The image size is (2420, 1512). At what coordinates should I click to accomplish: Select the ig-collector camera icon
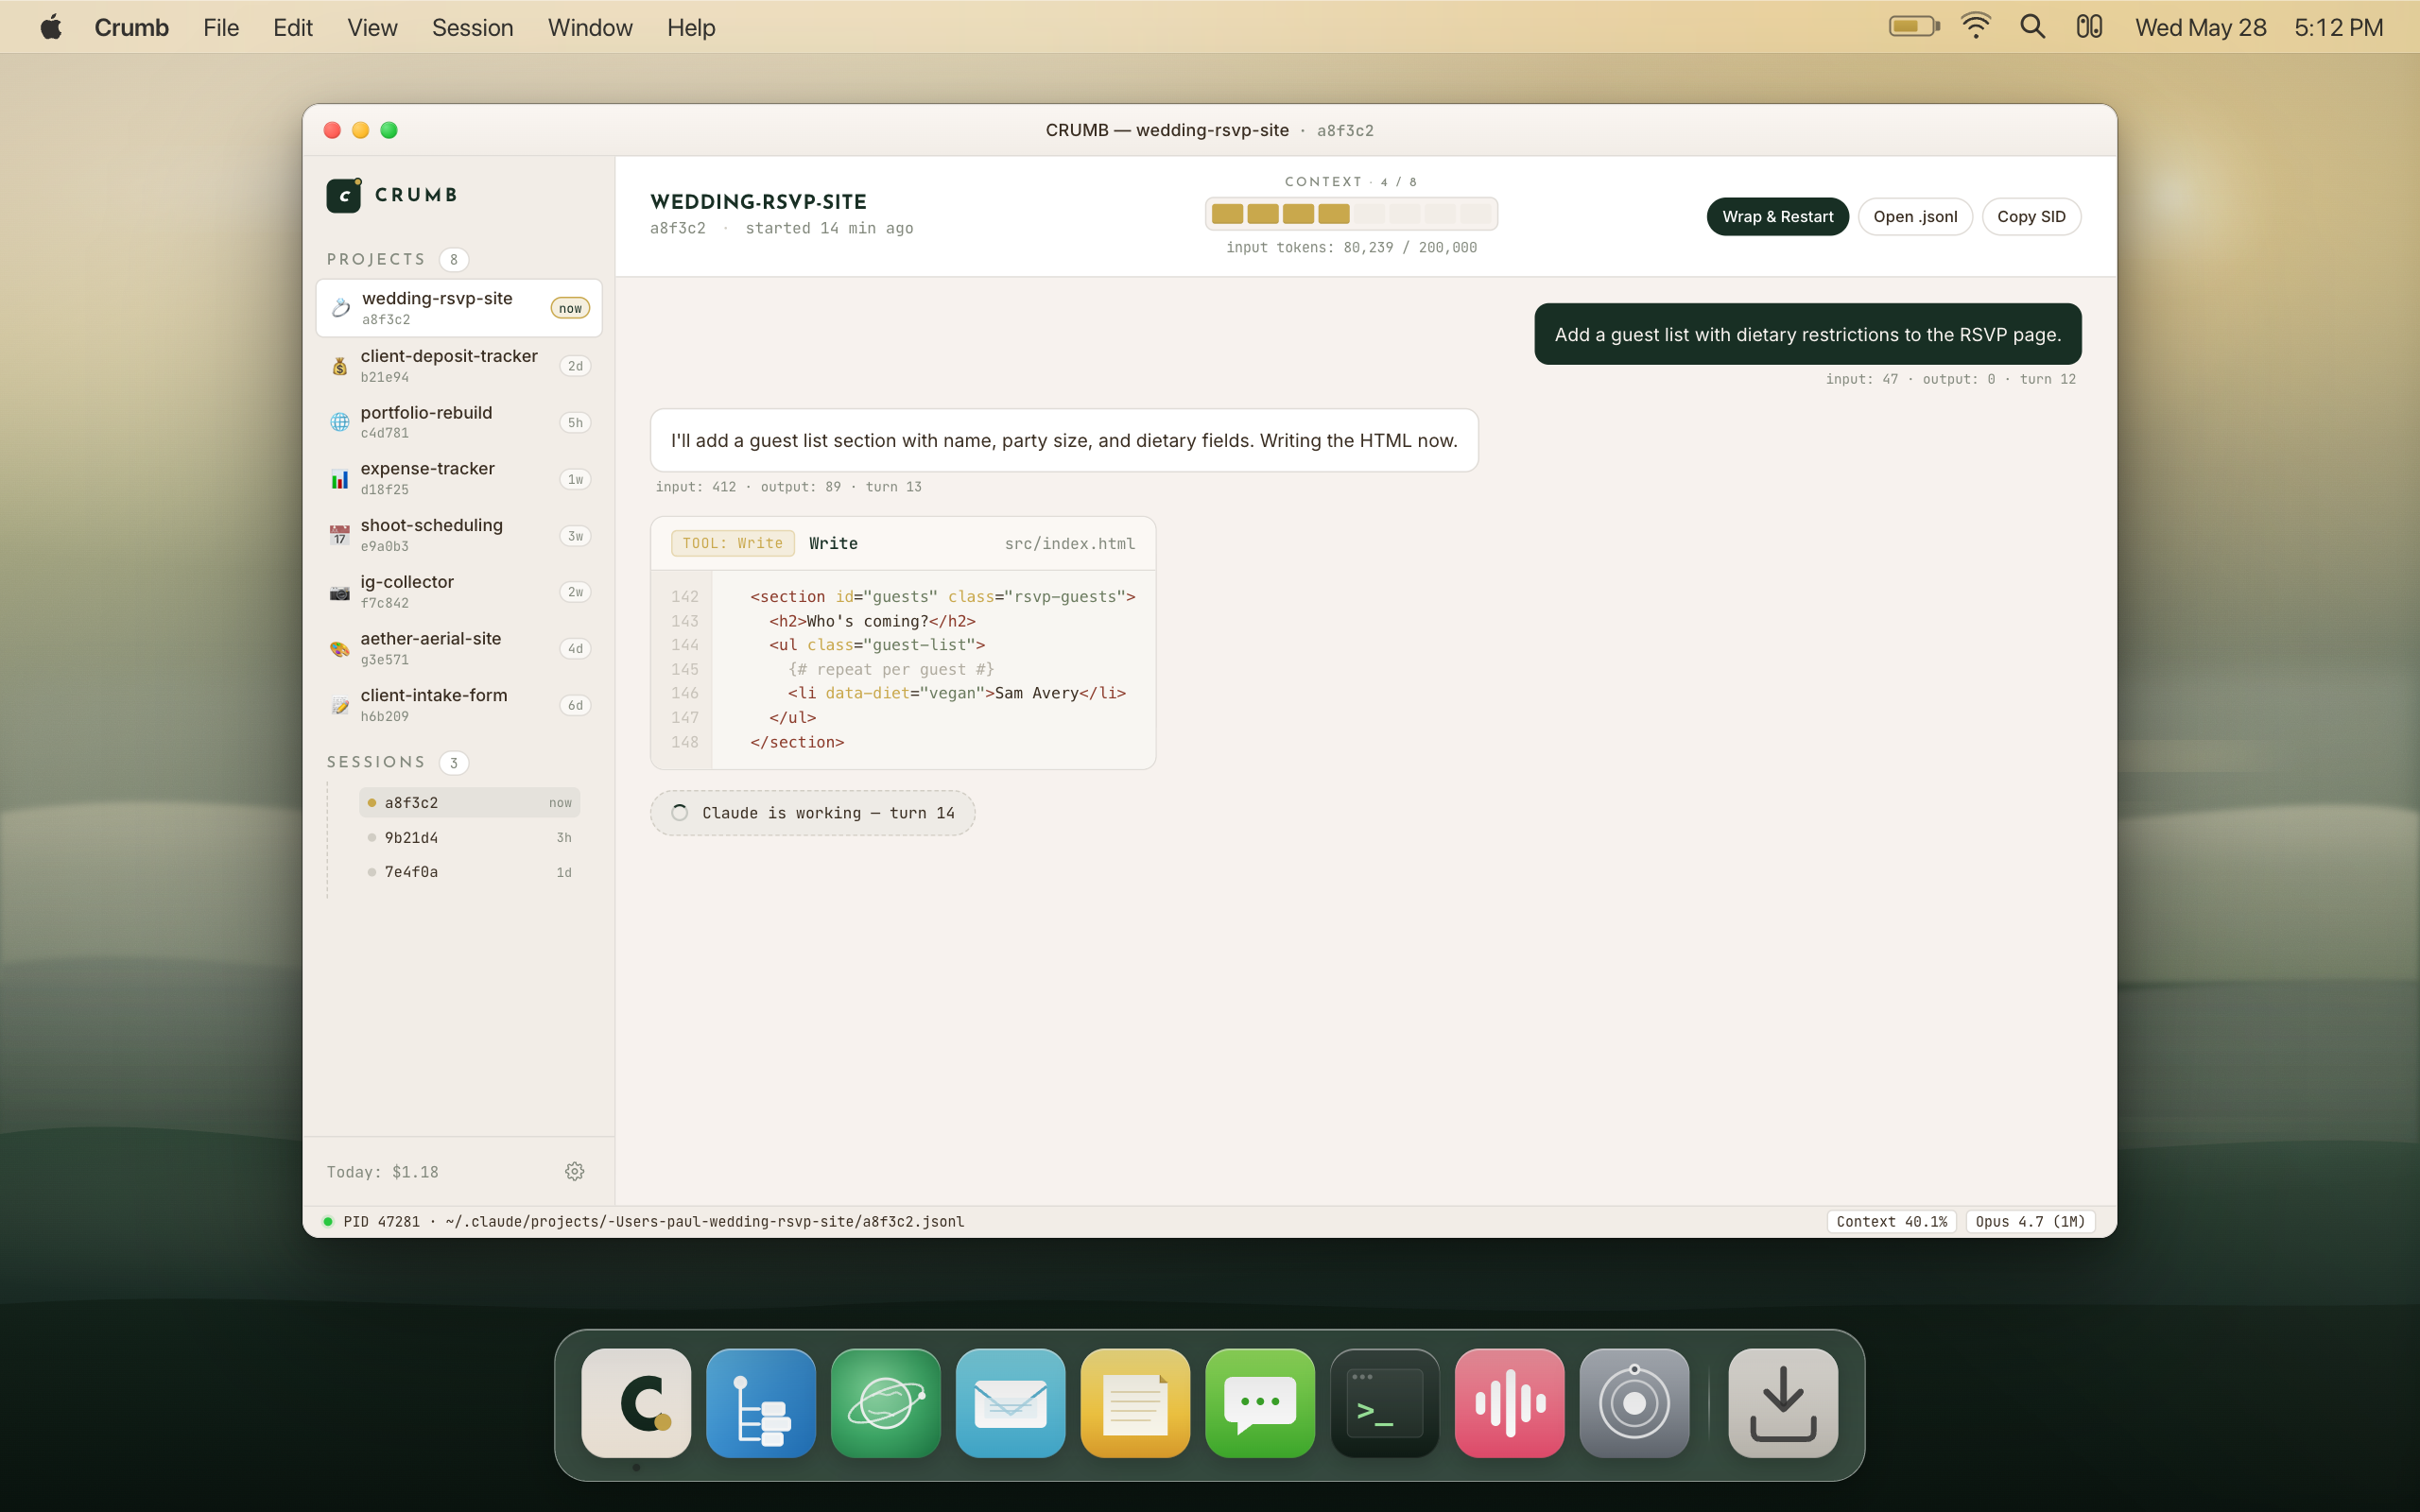coord(340,592)
